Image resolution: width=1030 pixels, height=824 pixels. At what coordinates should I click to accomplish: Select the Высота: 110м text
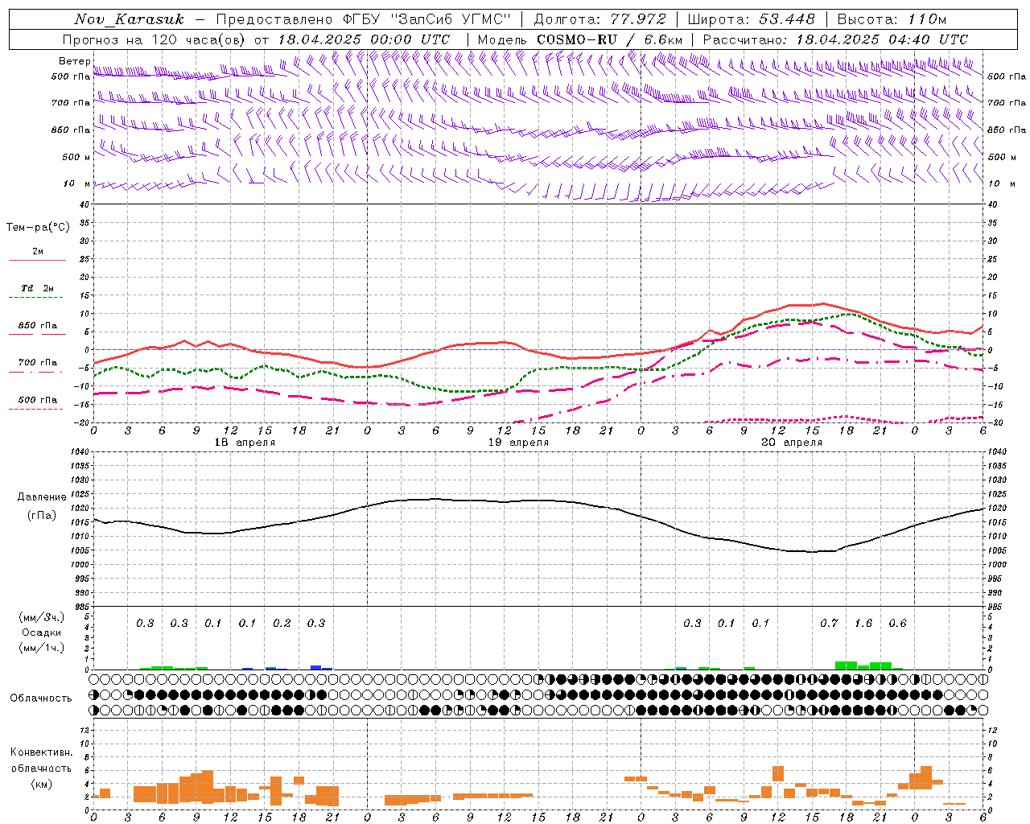coord(892,19)
